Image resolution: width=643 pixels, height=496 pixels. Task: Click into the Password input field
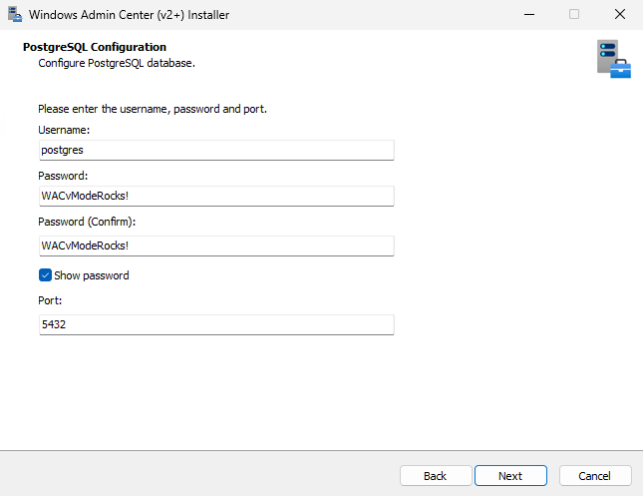216,196
